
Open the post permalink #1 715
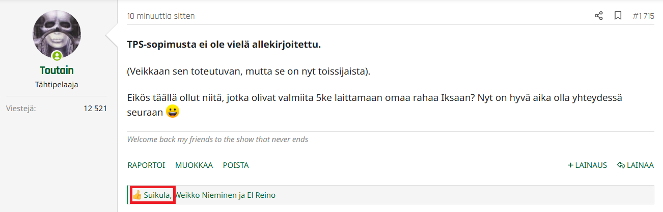643,16
